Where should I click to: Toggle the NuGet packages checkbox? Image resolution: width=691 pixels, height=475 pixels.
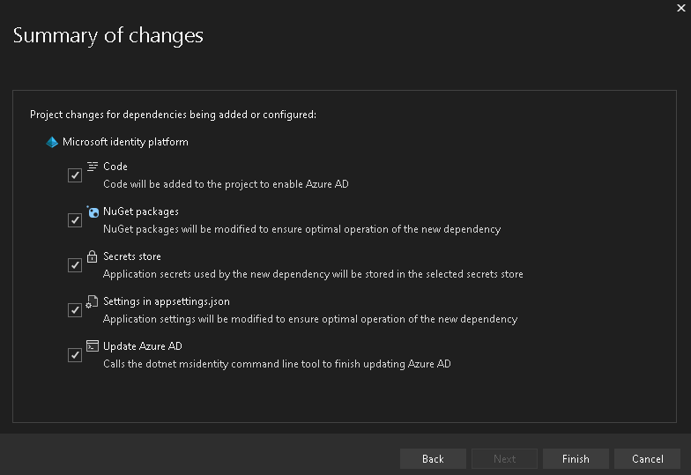click(75, 220)
